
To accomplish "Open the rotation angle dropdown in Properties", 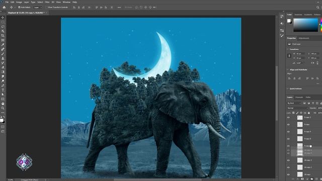I will click(304, 63).
